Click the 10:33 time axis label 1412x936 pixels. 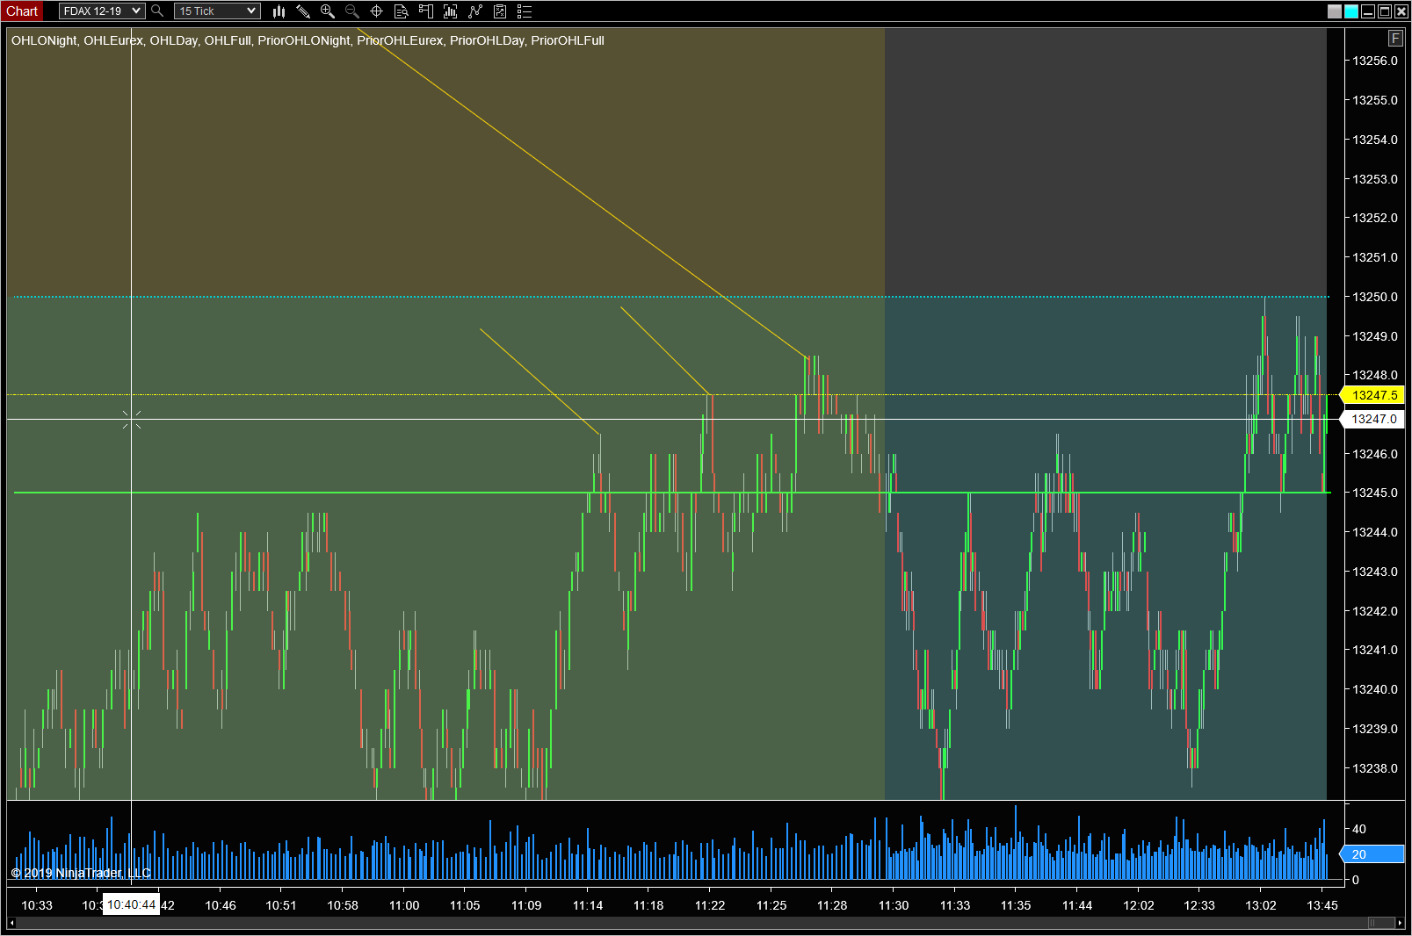pos(37,905)
